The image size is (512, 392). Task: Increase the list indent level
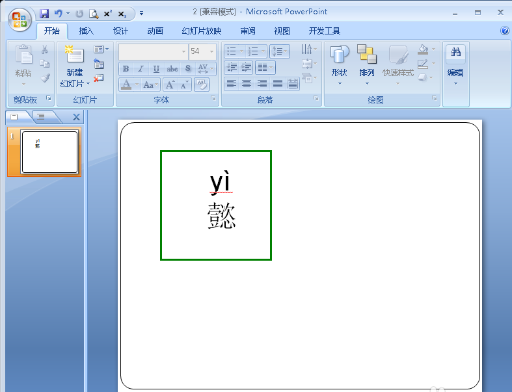pyautogui.click(x=246, y=68)
